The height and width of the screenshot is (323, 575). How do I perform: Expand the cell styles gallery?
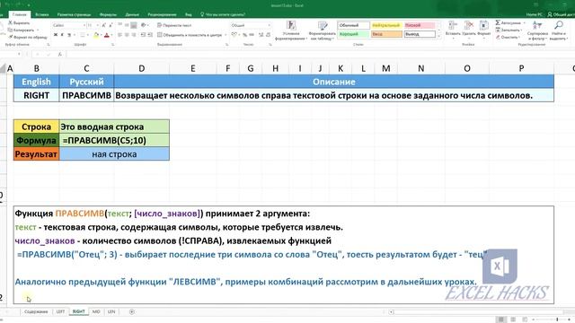point(439,36)
